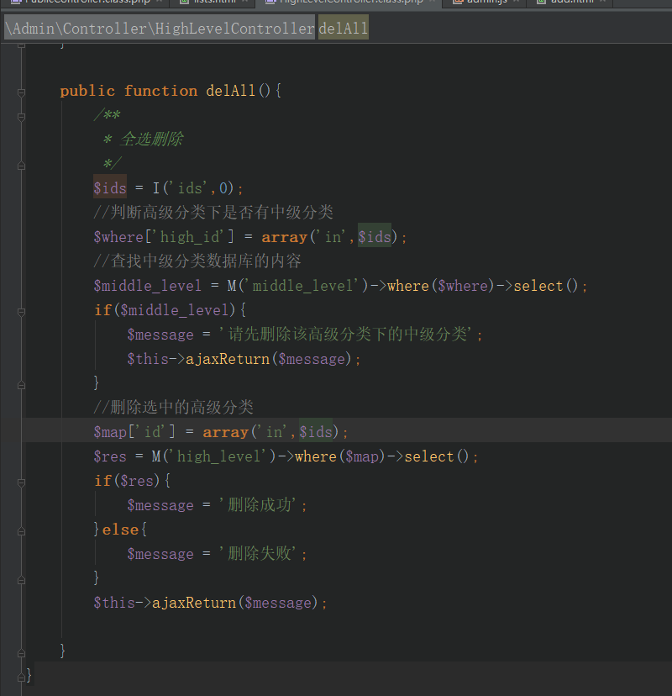Screen dimensions: 672x696
Task: Fold the doc comment at its */ end marker
Action: tap(21, 166)
